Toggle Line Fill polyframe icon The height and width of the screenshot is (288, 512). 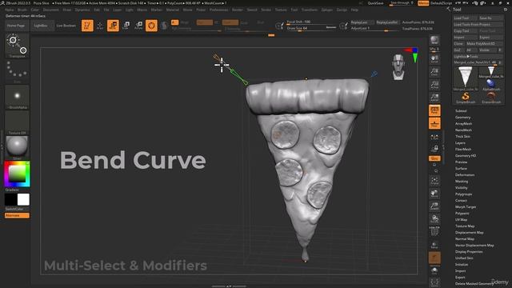434,231
